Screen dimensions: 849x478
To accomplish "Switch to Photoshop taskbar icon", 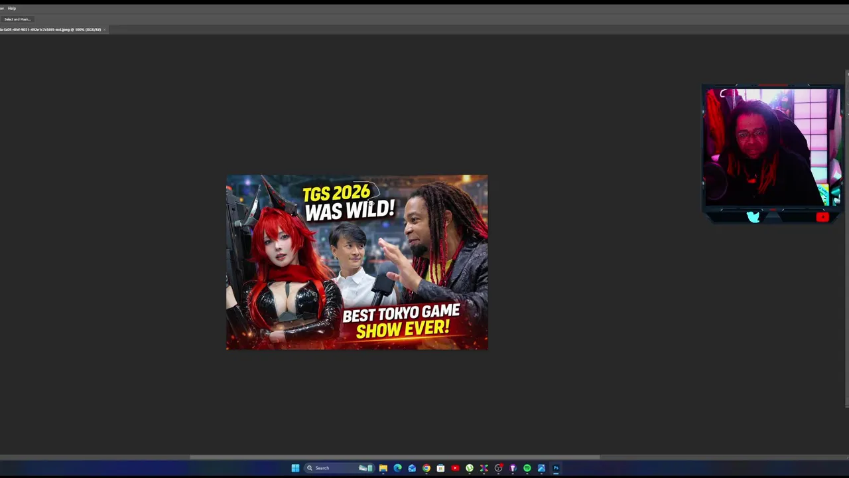I will pyautogui.click(x=556, y=468).
